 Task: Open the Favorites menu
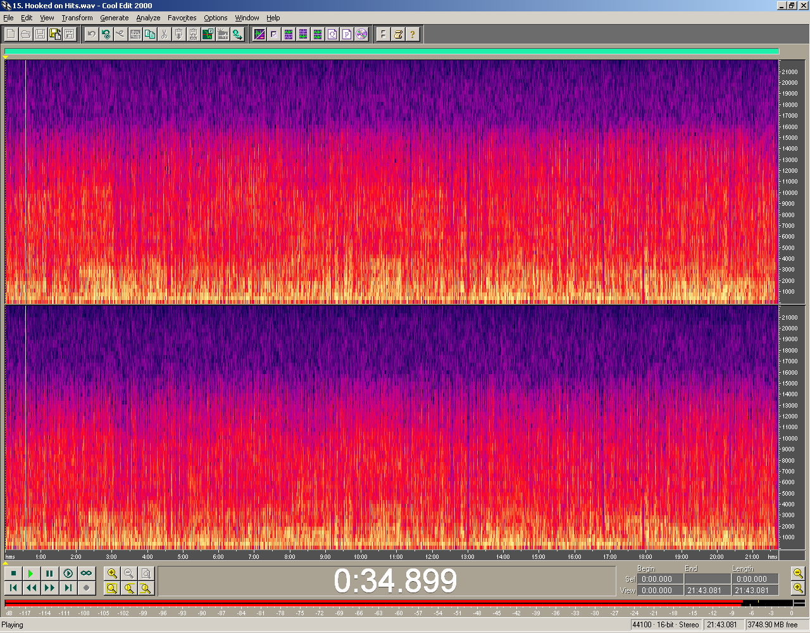pyautogui.click(x=182, y=18)
